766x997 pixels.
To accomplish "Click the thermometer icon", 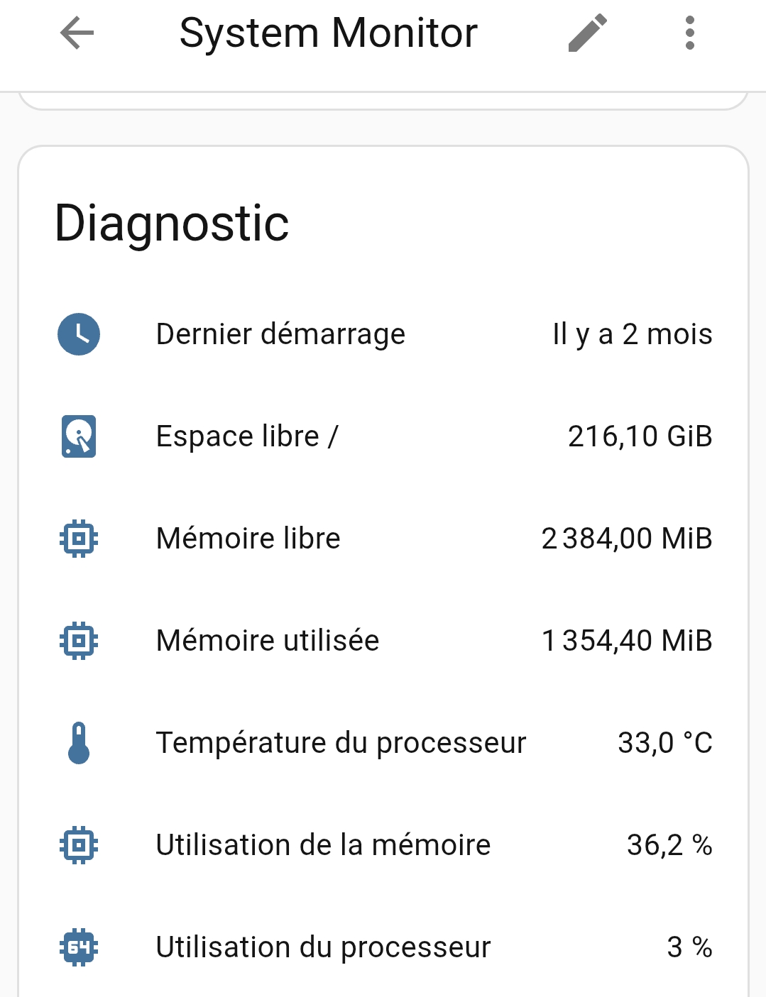I will 79,743.
